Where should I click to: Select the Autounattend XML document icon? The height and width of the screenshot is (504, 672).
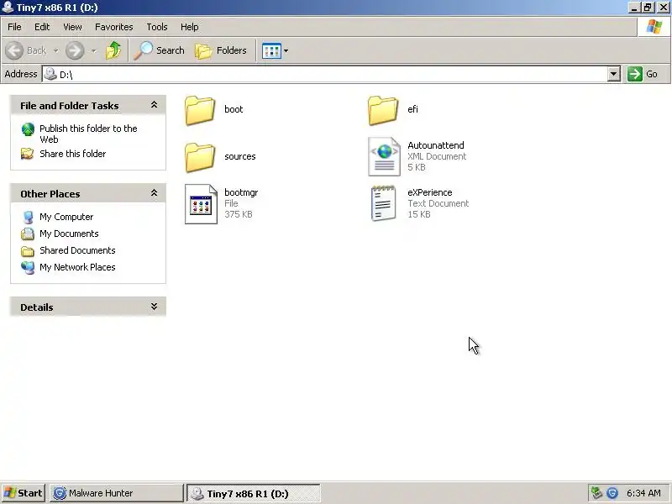[x=384, y=156]
